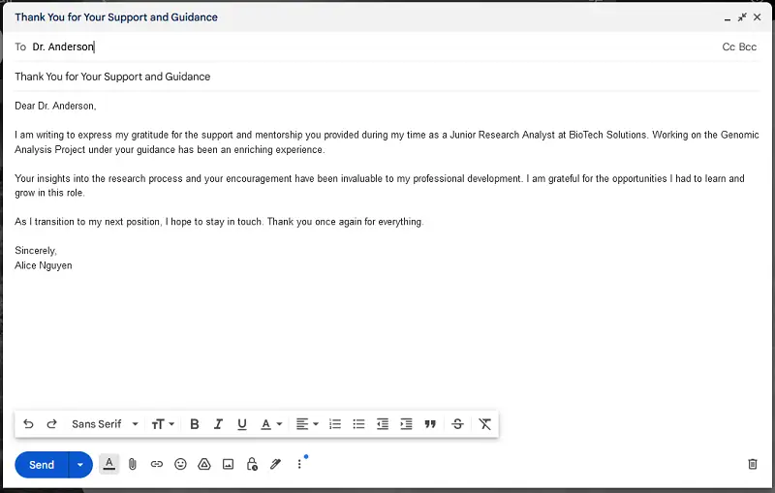This screenshot has width=775, height=493.
Task: Open the emoji picker
Action: pos(180,464)
